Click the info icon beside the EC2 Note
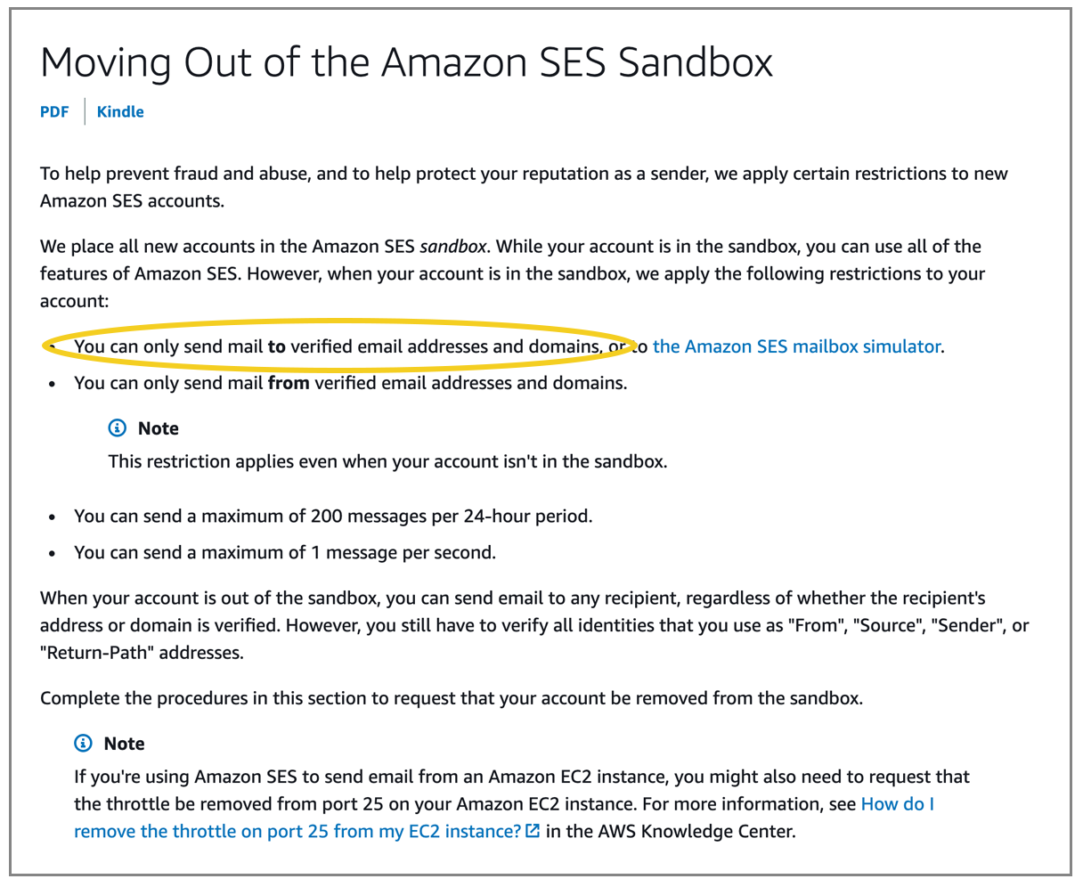Image resolution: width=1083 pixels, height=887 pixels. 84,744
